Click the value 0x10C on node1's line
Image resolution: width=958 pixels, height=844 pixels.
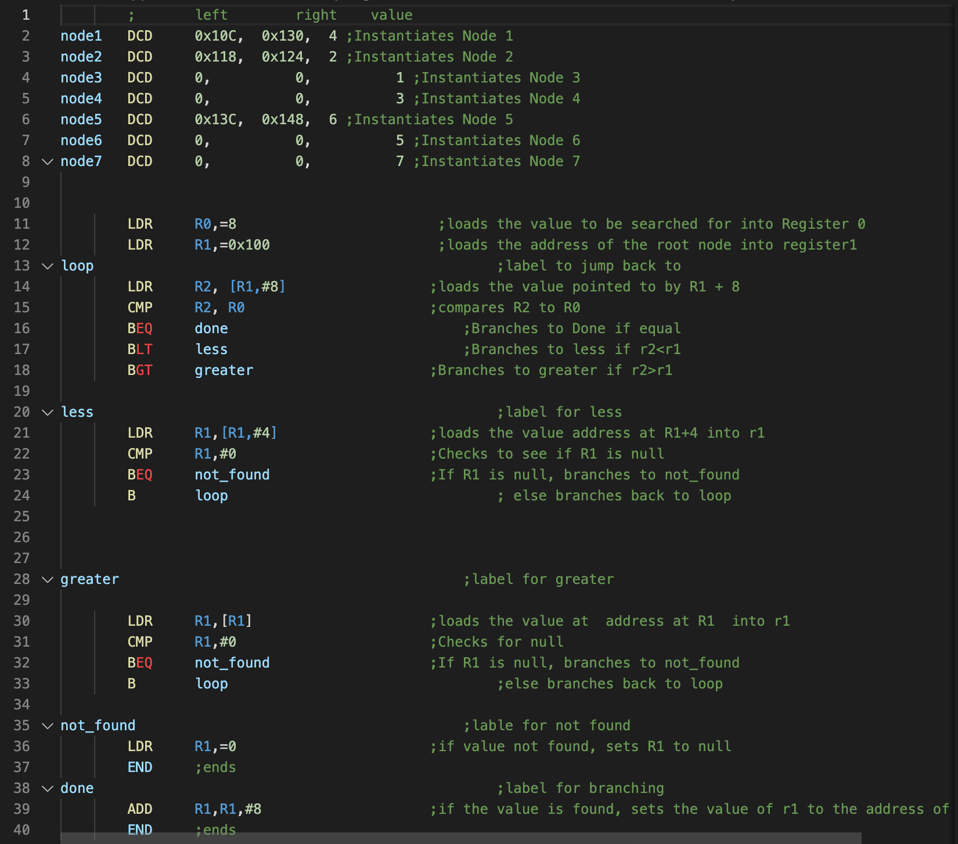click(x=215, y=36)
